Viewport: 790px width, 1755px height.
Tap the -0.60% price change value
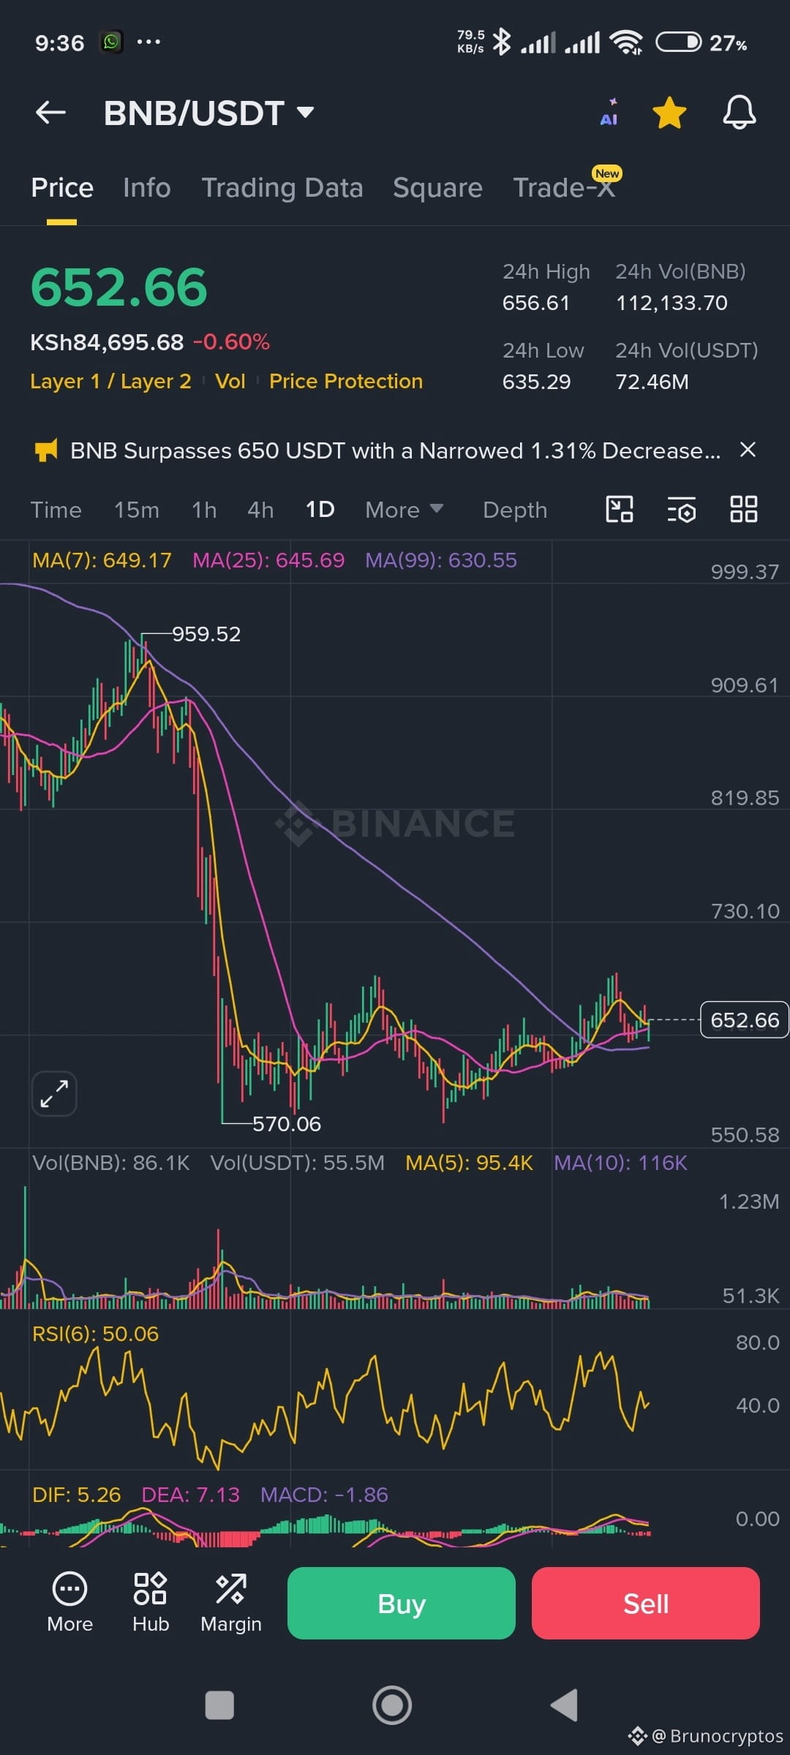(231, 342)
